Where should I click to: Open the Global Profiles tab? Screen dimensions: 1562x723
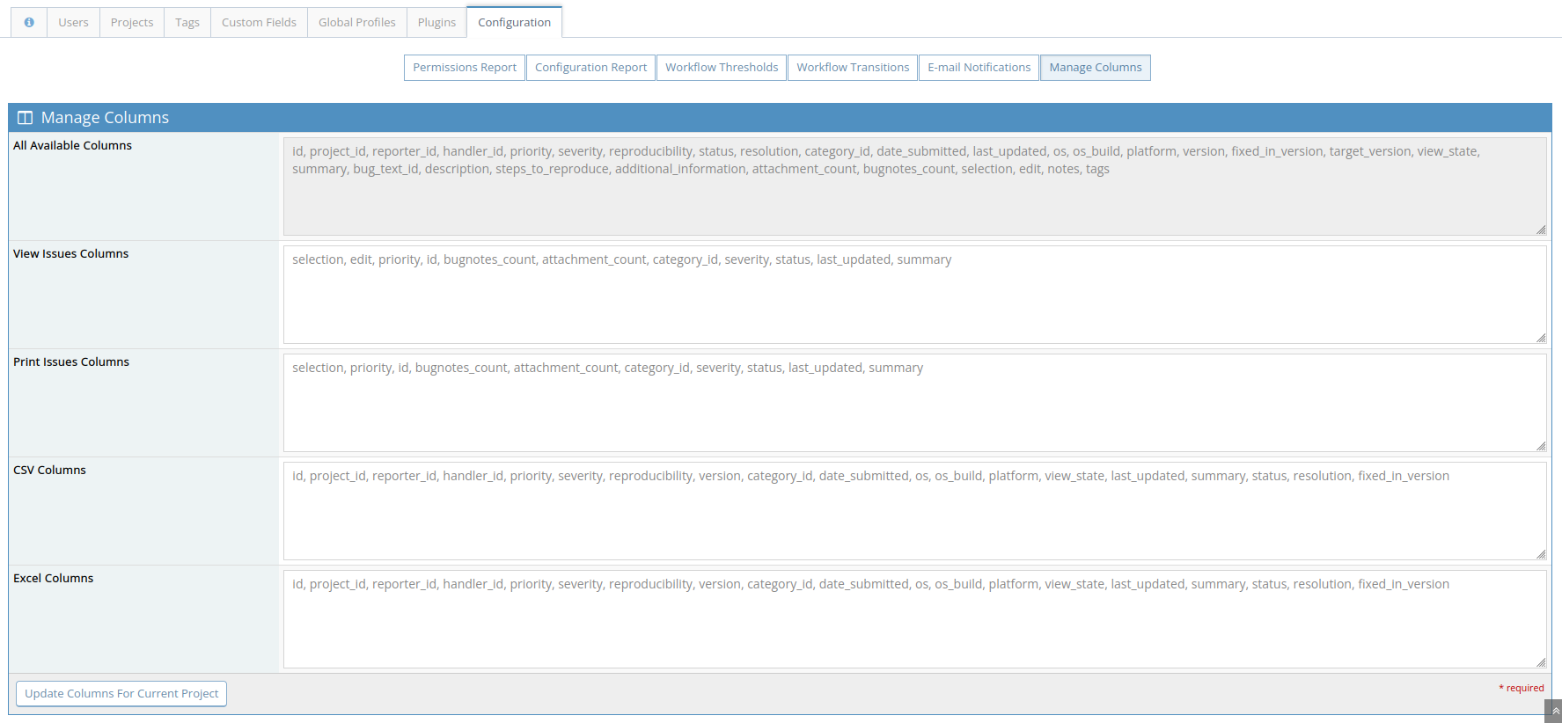[357, 22]
